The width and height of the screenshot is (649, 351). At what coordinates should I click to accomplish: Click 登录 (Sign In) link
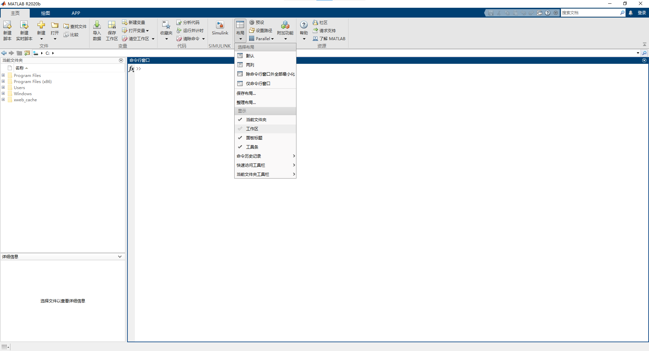point(642,13)
